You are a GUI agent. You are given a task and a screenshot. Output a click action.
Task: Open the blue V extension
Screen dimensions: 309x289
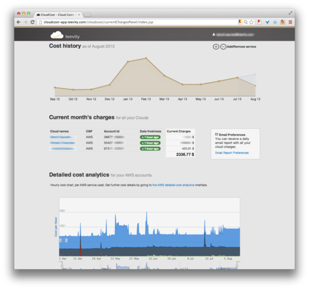click(267, 22)
